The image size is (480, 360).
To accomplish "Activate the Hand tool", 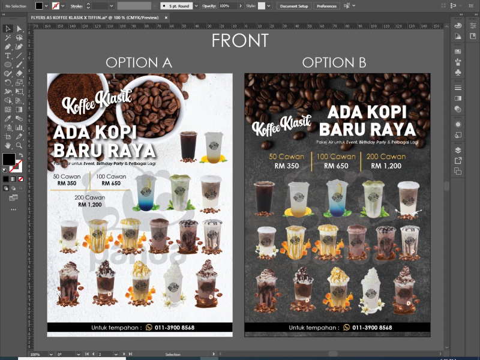I will 8,145.
